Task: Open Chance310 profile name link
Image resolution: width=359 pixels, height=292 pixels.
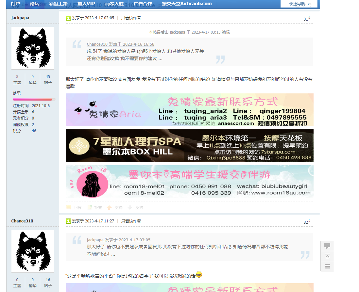Action: [22, 221]
